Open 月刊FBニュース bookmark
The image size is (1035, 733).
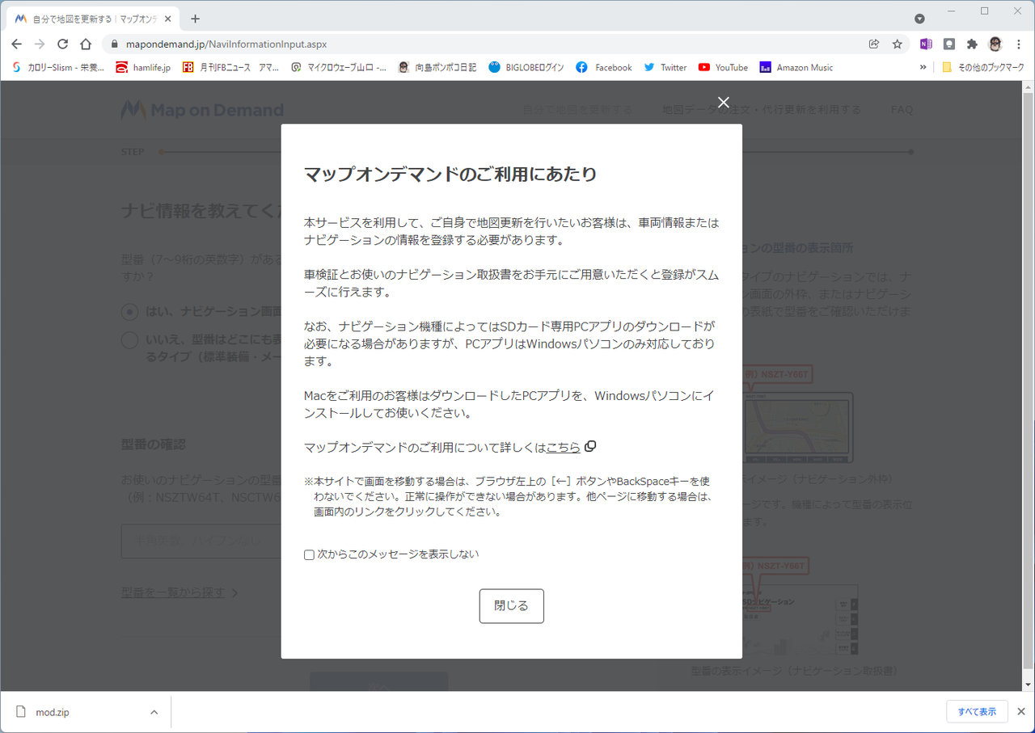(231, 68)
